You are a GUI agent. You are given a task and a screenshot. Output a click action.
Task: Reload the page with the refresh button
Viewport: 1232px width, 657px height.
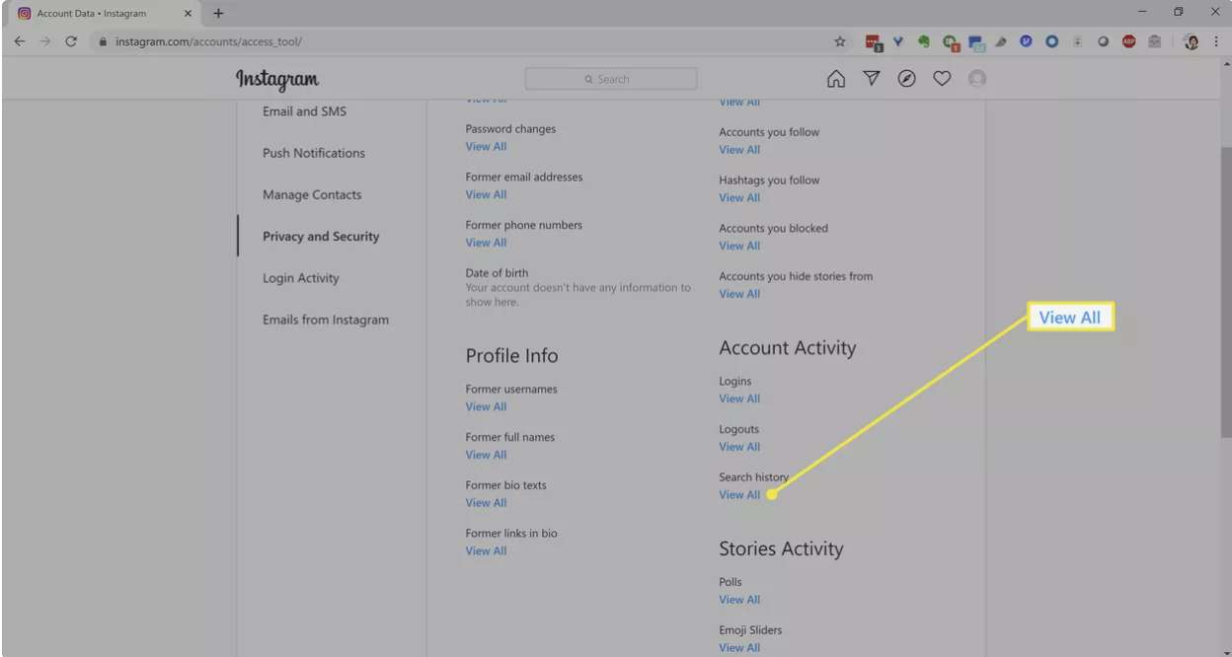[x=70, y=41]
